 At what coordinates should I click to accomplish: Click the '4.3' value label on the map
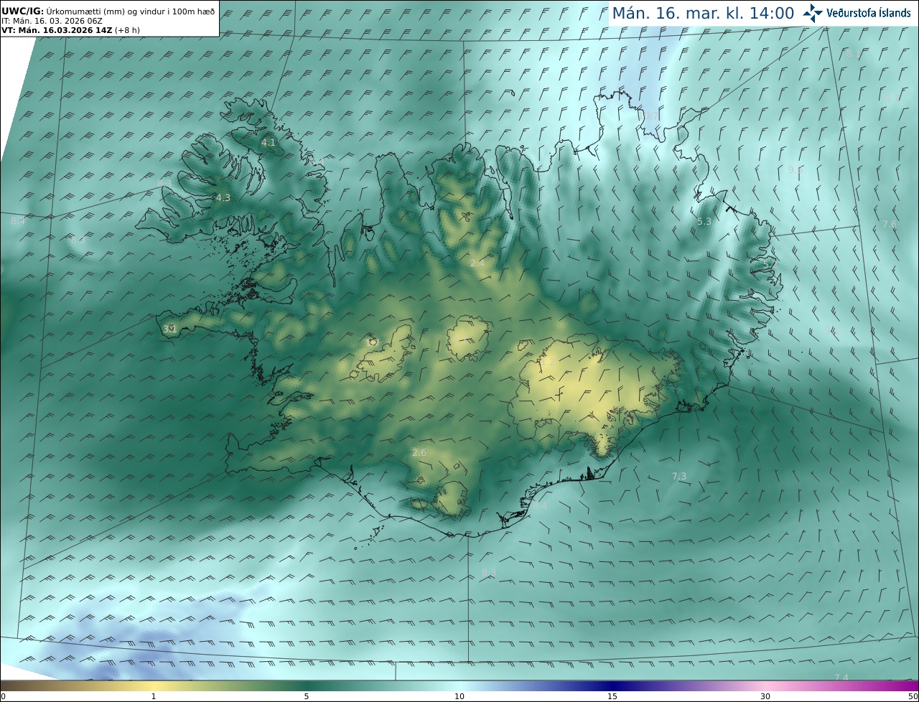point(223,197)
